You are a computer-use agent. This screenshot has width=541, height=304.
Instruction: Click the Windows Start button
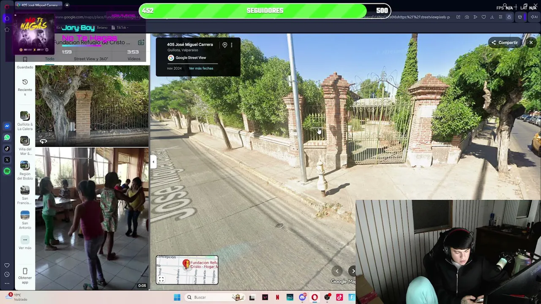177,297
